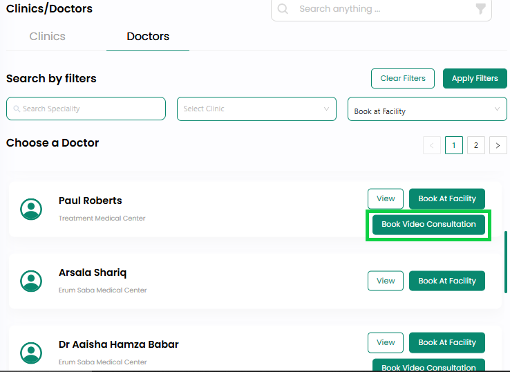The width and height of the screenshot is (510, 372).
Task: Click the Clear Filters button
Action: click(x=403, y=78)
